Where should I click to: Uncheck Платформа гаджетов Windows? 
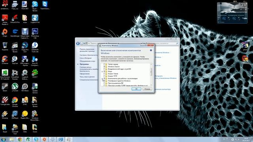point(104,81)
